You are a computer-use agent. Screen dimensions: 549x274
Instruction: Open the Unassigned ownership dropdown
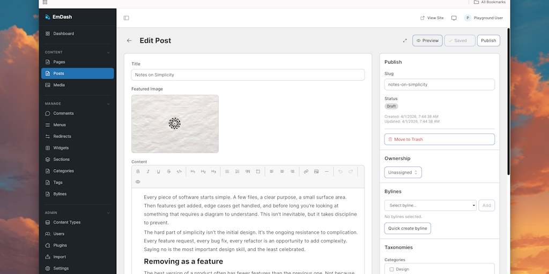(403, 172)
